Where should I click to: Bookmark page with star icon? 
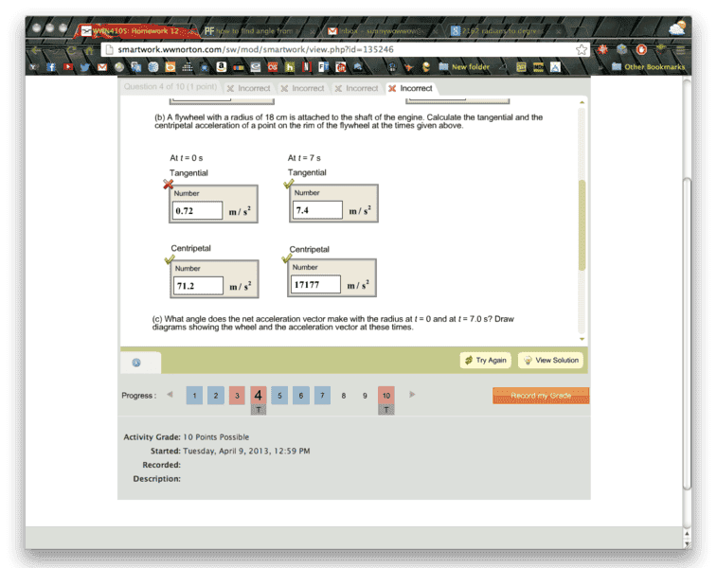coord(581,49)
